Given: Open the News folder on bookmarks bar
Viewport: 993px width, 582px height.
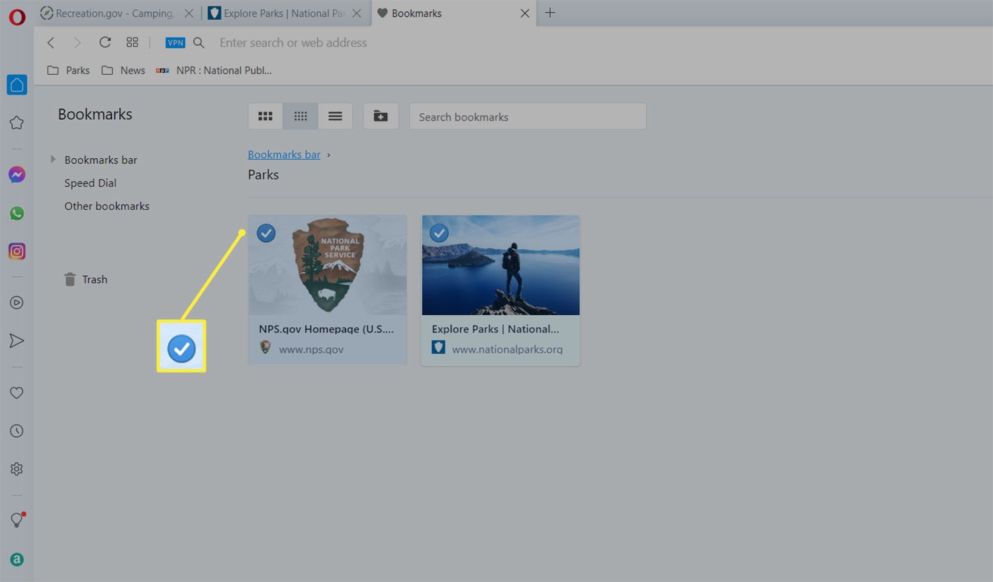Looking at the screenshot, I should [123, 70].
